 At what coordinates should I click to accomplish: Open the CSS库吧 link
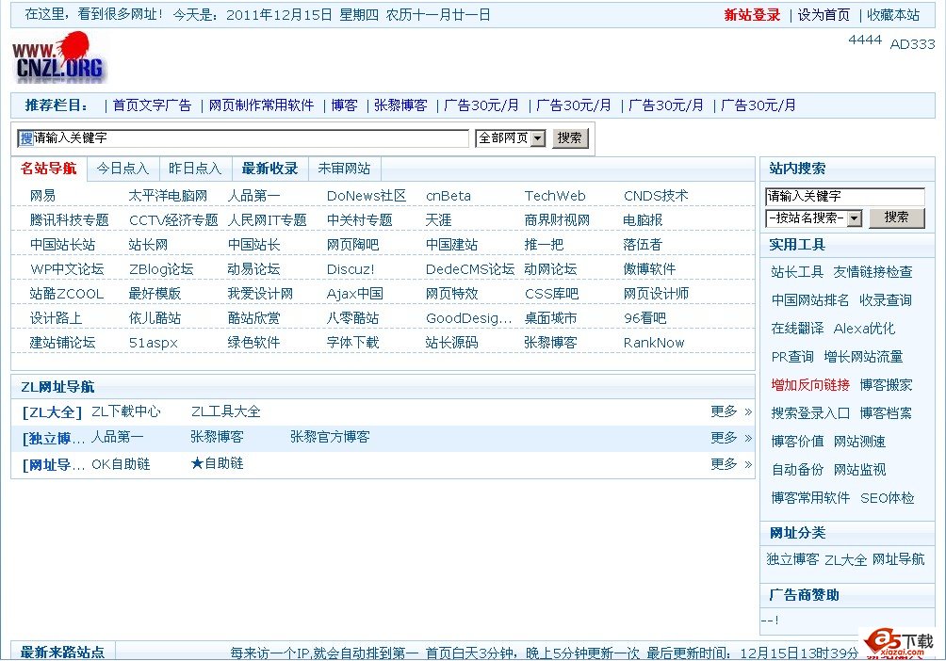(551, 294)
